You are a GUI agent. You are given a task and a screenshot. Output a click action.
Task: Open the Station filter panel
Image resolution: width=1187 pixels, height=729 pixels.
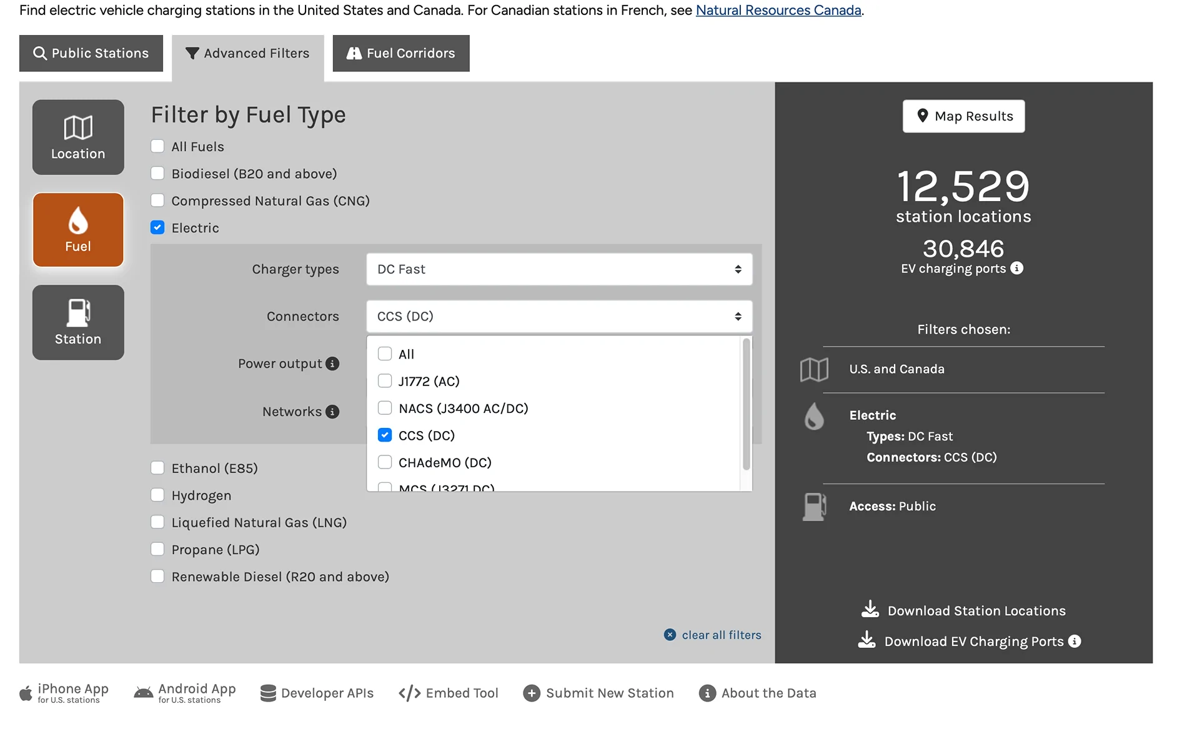point(78,322)
